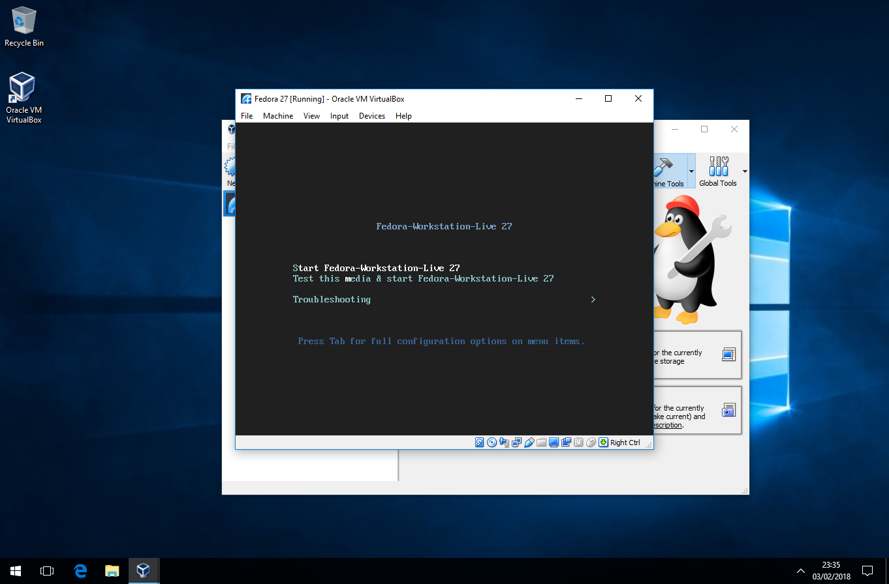Screen dimensions: 889x584
Task: Click the mouse integration indicator
Action: [x=591, y=443]
